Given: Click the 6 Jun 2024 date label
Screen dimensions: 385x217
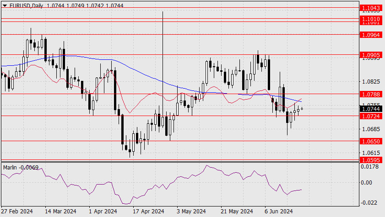Looking at the screenshot, I should click(x=279, y=211).
